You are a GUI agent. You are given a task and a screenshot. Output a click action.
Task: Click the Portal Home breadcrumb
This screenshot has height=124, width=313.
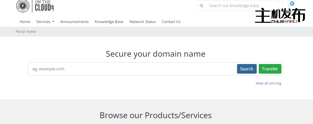(x=26, y=32)
